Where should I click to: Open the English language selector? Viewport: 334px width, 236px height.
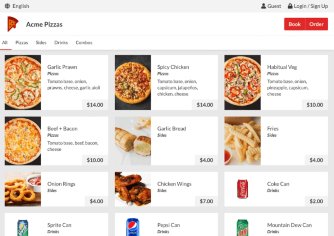(x=21, y=6)
